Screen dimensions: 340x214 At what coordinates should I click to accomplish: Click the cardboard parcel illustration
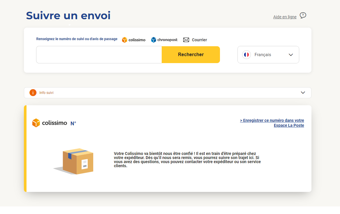(74, 161)
